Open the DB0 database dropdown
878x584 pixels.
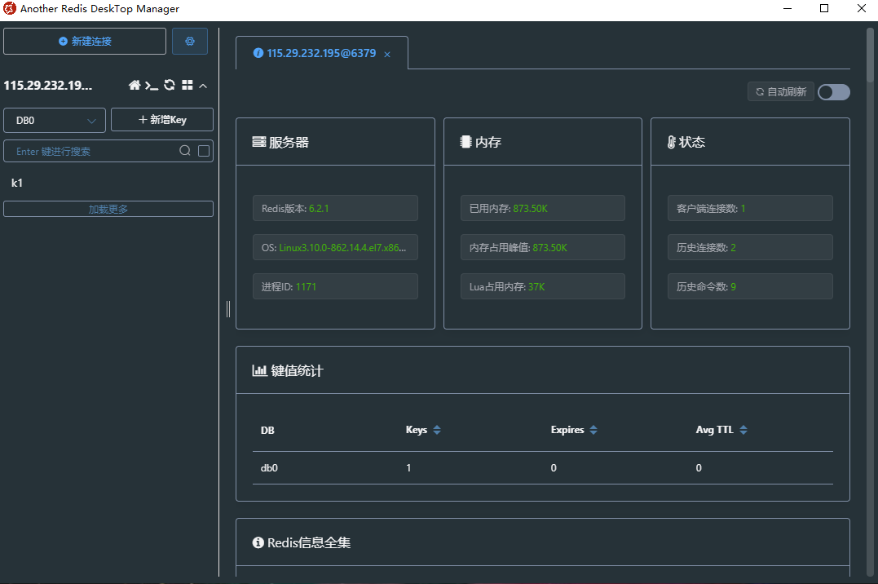[55, 121]
